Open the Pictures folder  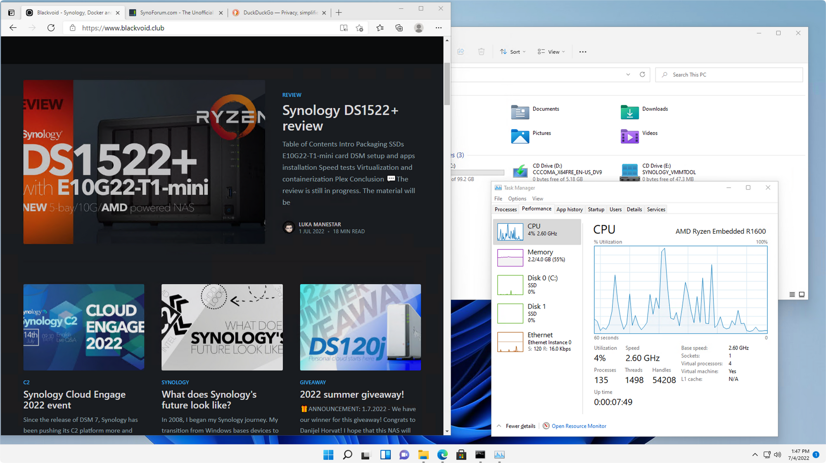[531, 136]
